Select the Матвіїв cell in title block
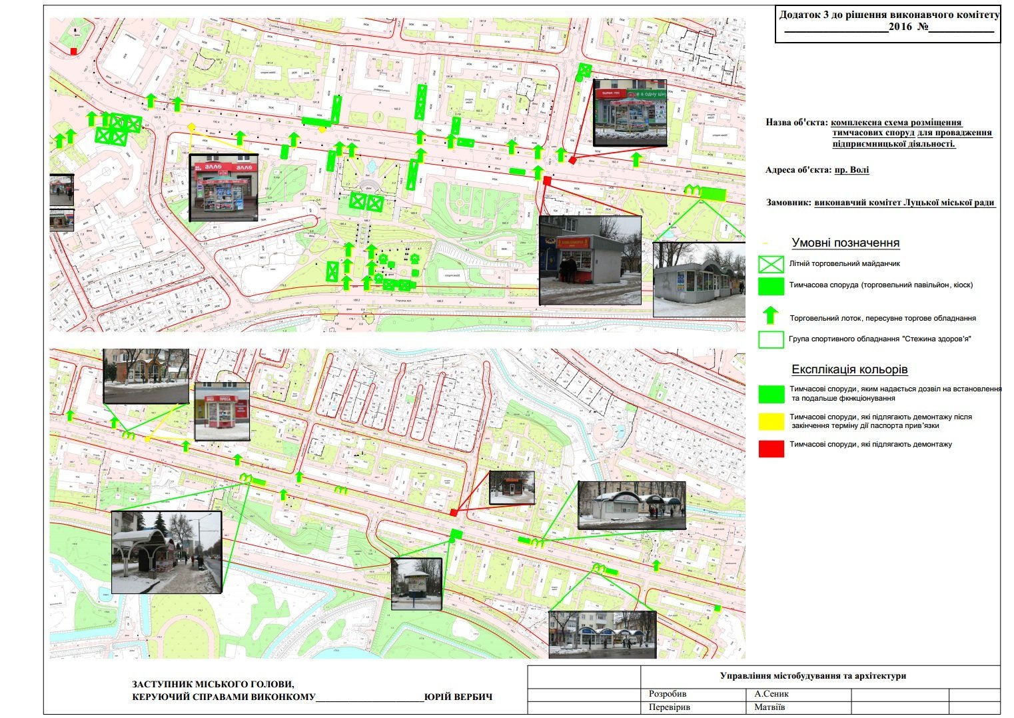 [x=769, y=707]
